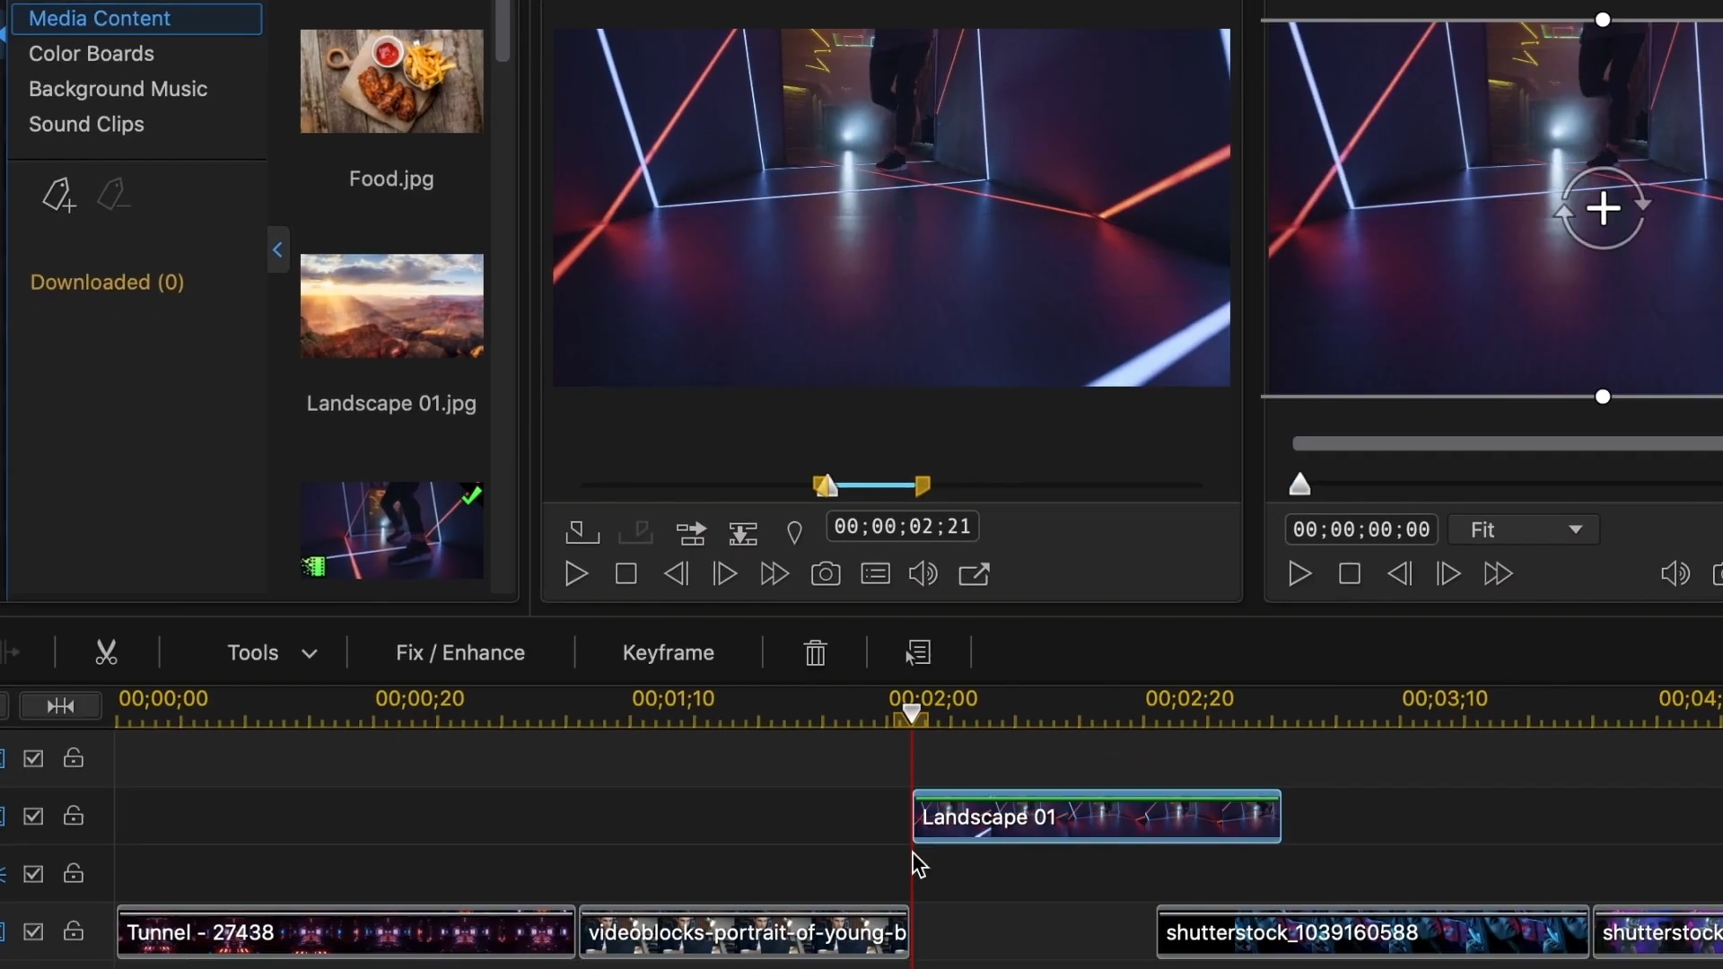Toggle checkbox for Landscape 01 track
This screenshot has height=969, width=1723.
33,816
